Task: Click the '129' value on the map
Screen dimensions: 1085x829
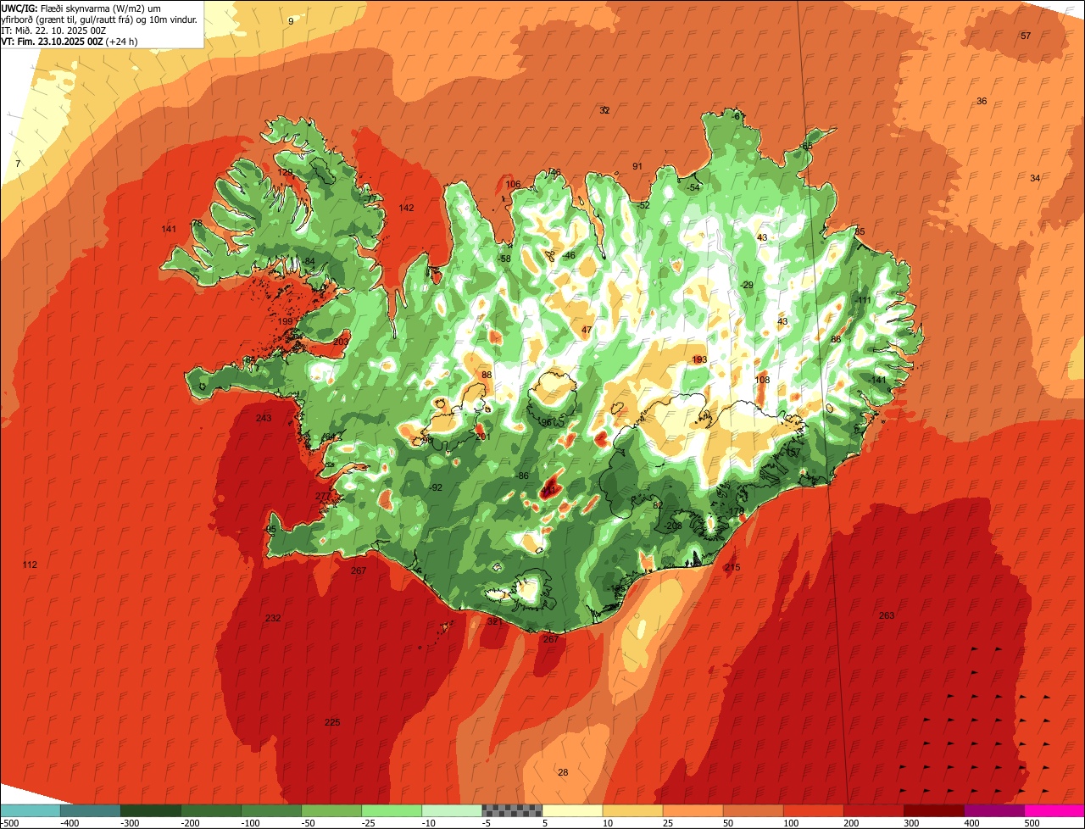Action: (285, 172)
